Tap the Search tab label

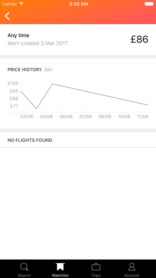coord(24,275)
